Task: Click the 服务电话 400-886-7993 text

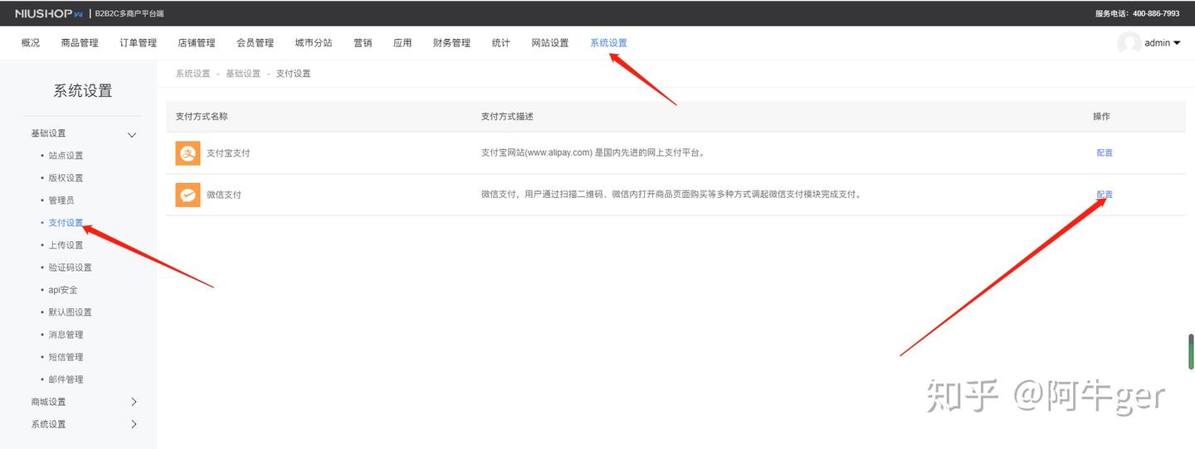Action: tap(1137, 13)
